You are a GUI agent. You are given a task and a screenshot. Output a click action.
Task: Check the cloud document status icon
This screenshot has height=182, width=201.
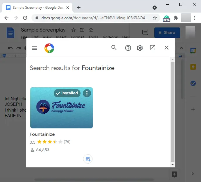91,30
